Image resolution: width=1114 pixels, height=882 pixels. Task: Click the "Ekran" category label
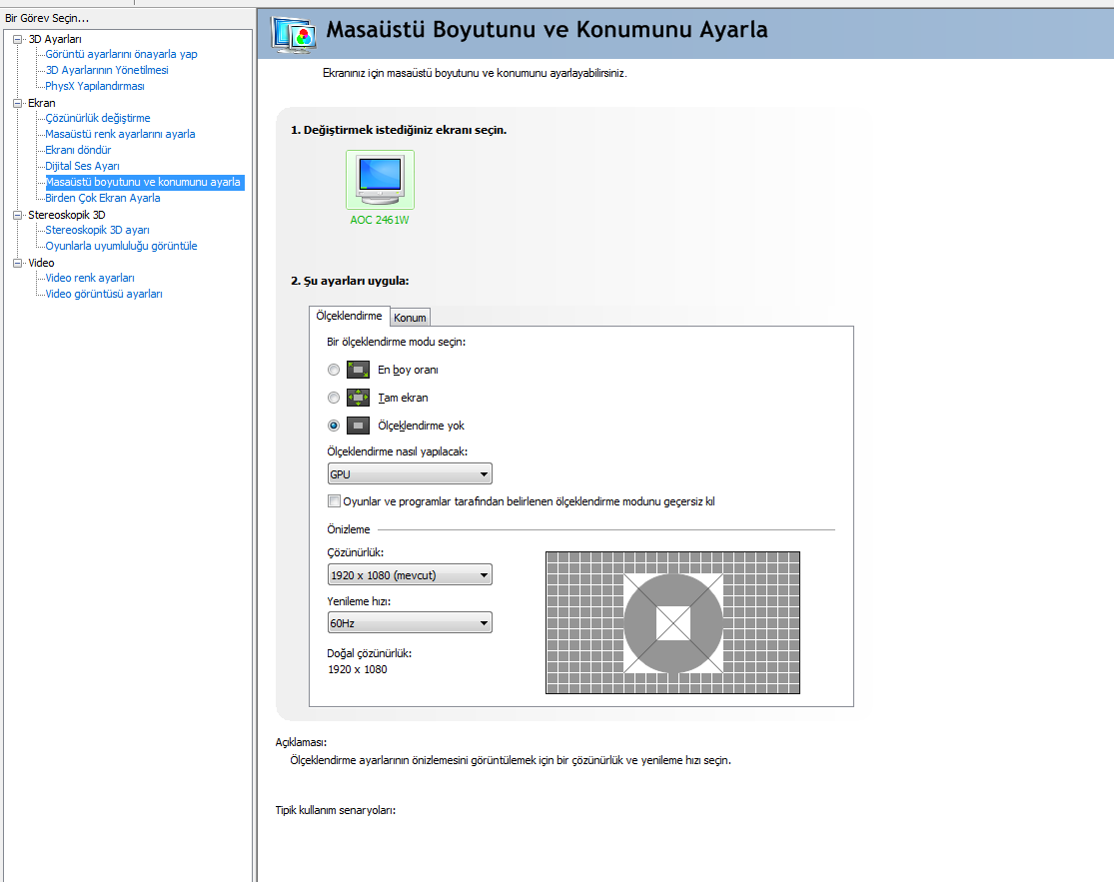[x=41, y=103]
